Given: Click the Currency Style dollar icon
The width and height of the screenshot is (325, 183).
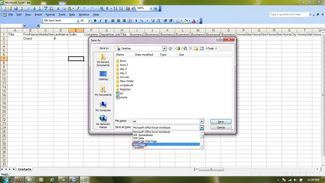Looking at the screenshot, I should pyautogui.click(x=136, y=21).
